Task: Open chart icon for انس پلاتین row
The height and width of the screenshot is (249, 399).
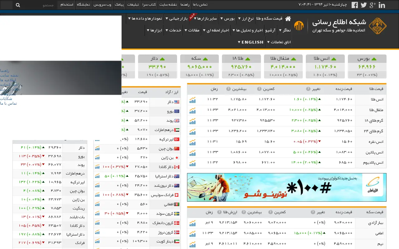Action: tap(193, 153)
